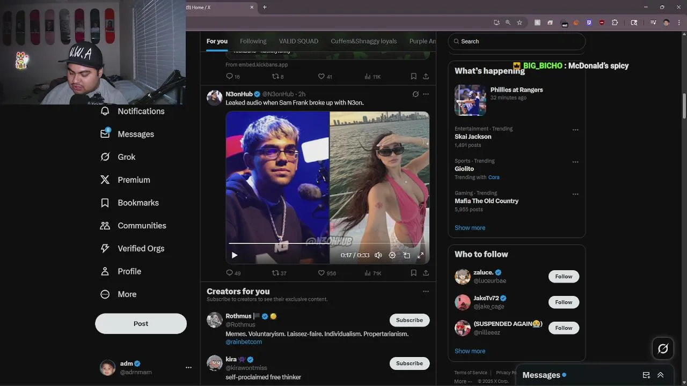This screenshot has height=386, width=687.
Task: Click Grok explain icon on N3onHub post
Action: click(x=415, y=94)
